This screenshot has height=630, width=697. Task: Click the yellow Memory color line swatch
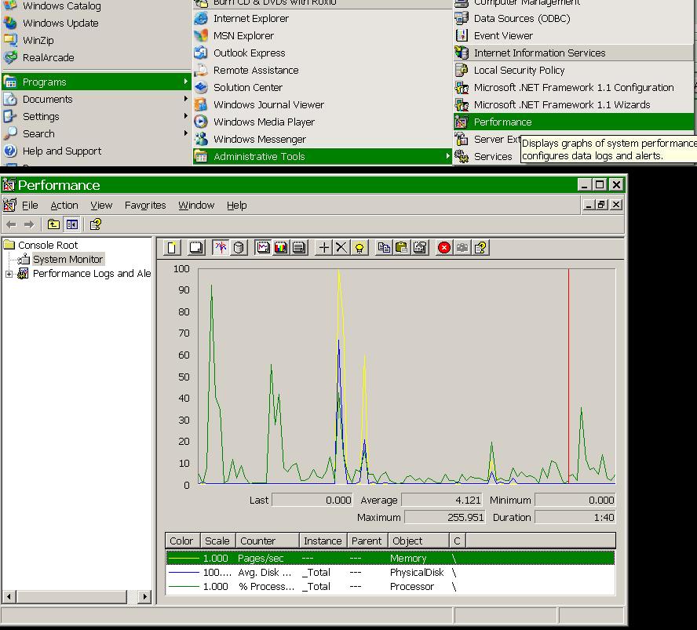click(184, 558)
